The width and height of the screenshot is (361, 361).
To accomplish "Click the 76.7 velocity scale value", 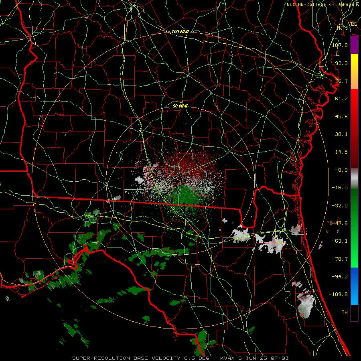I will tap(341, 81).
